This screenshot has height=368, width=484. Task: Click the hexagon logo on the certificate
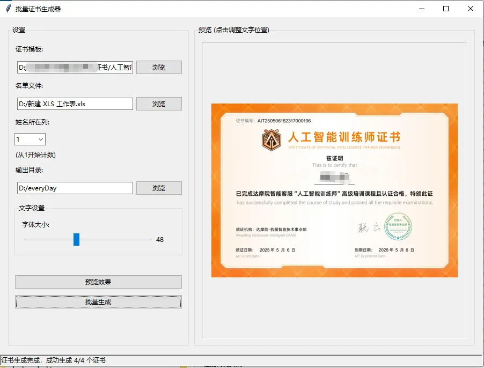(272, 140)
